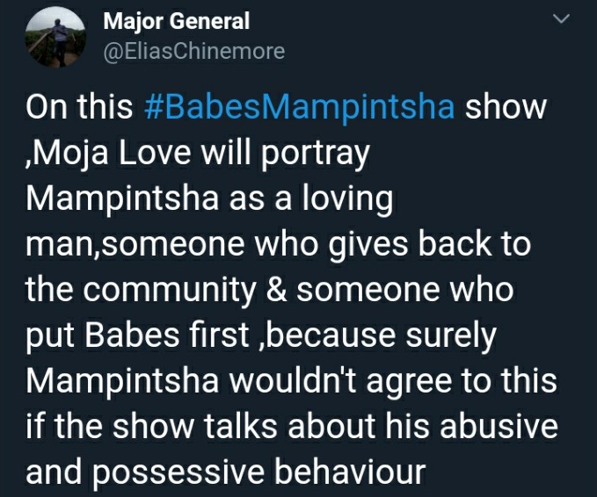597x497 pixels.
Task: Click the word 'portray' in the tweet
Action: 315,155
